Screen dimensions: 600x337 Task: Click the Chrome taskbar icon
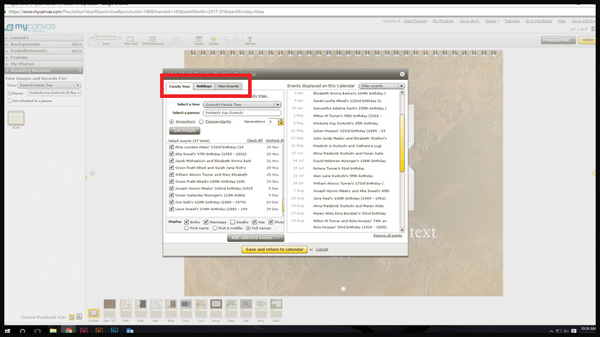(69, 331)
